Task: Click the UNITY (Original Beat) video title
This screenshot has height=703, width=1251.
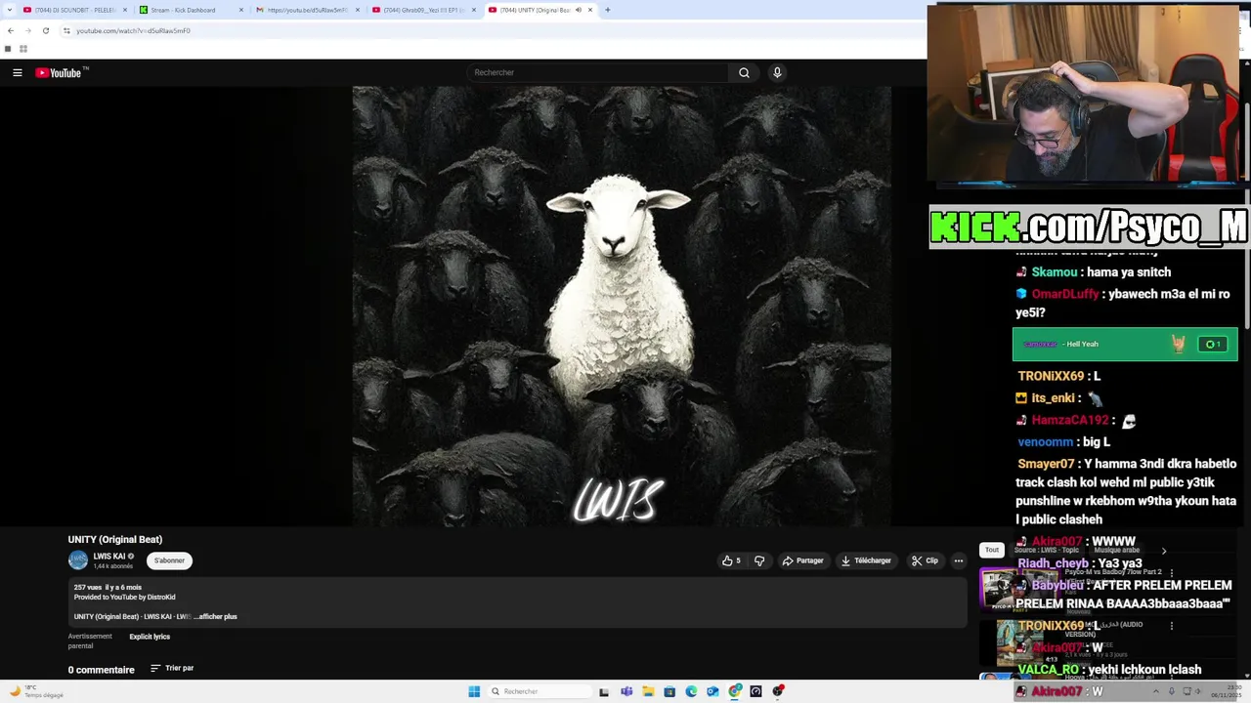Action: coord(115,539)
